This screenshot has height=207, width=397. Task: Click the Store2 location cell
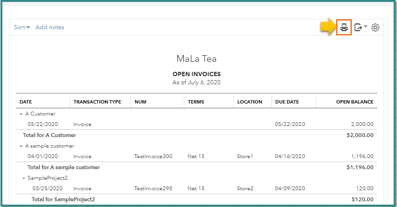pyautogui.click(x=245, y=188)
